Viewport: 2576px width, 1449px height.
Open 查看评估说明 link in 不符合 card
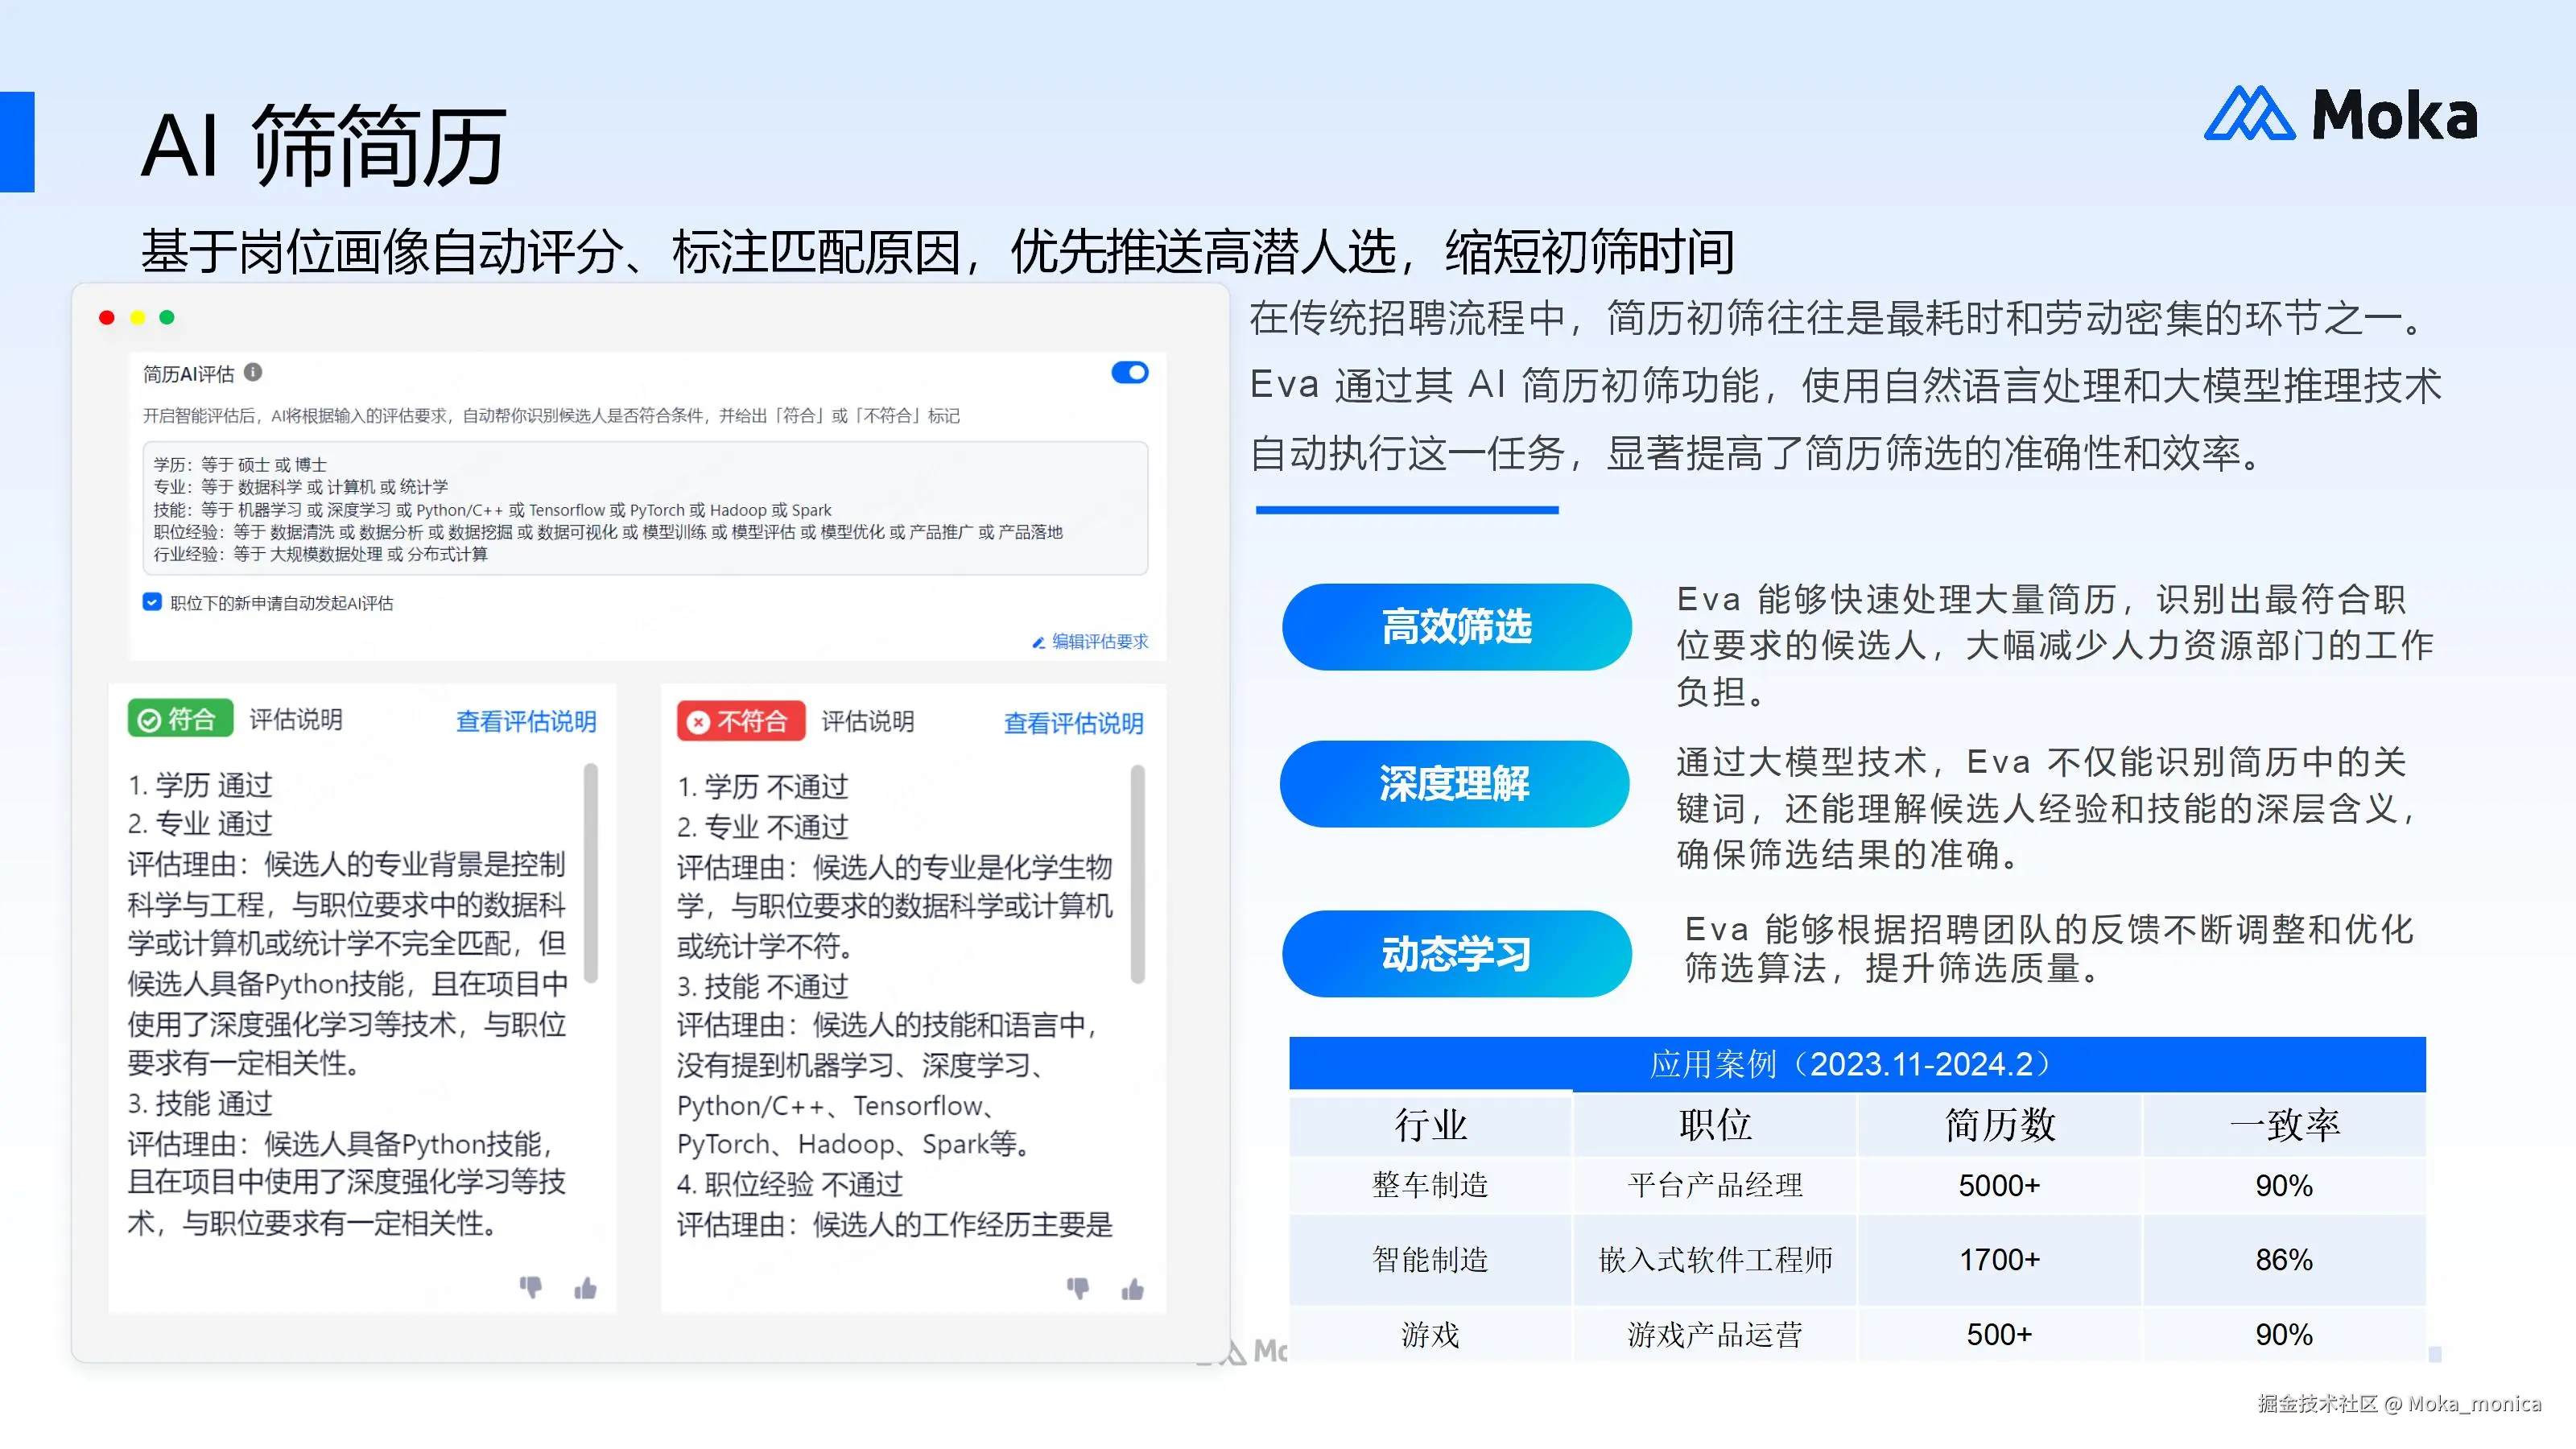pos(1073,723)
